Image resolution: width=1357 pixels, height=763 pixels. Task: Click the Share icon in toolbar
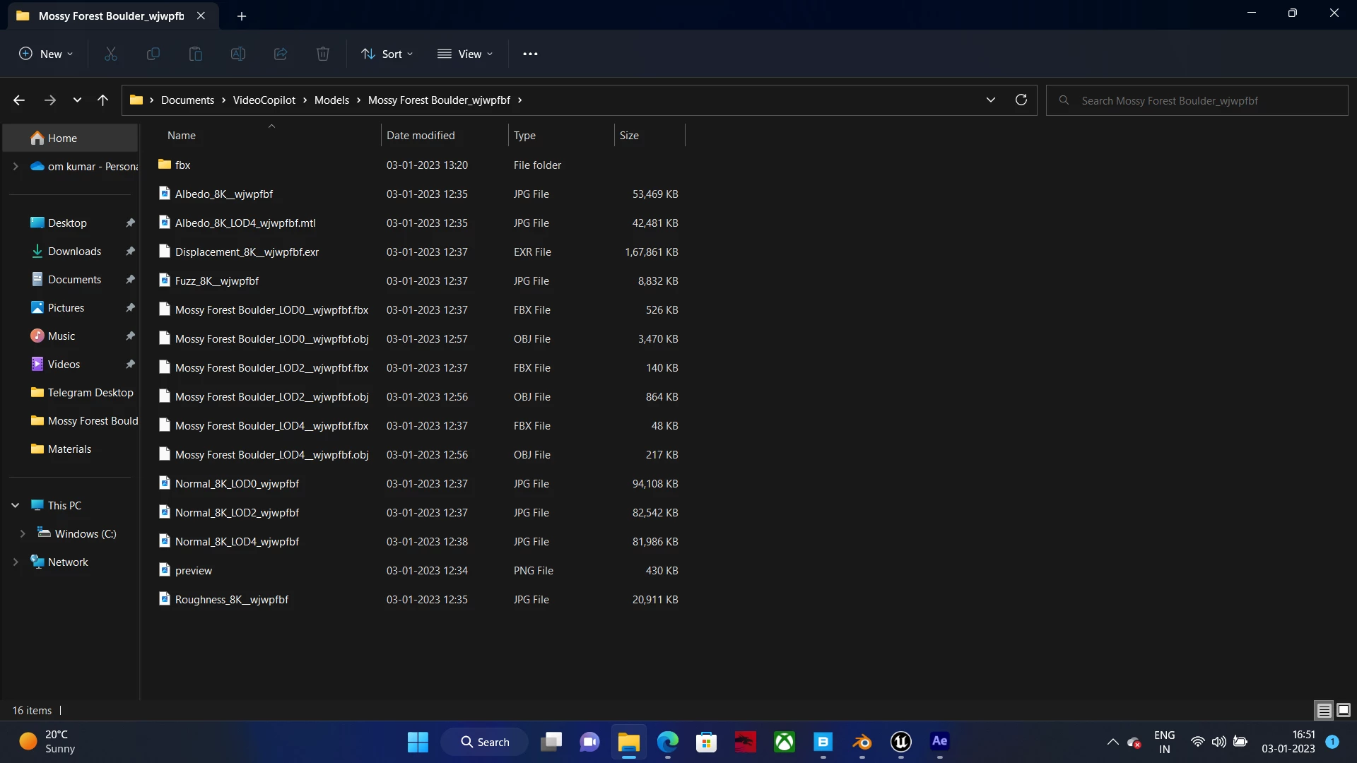(281, 54)
